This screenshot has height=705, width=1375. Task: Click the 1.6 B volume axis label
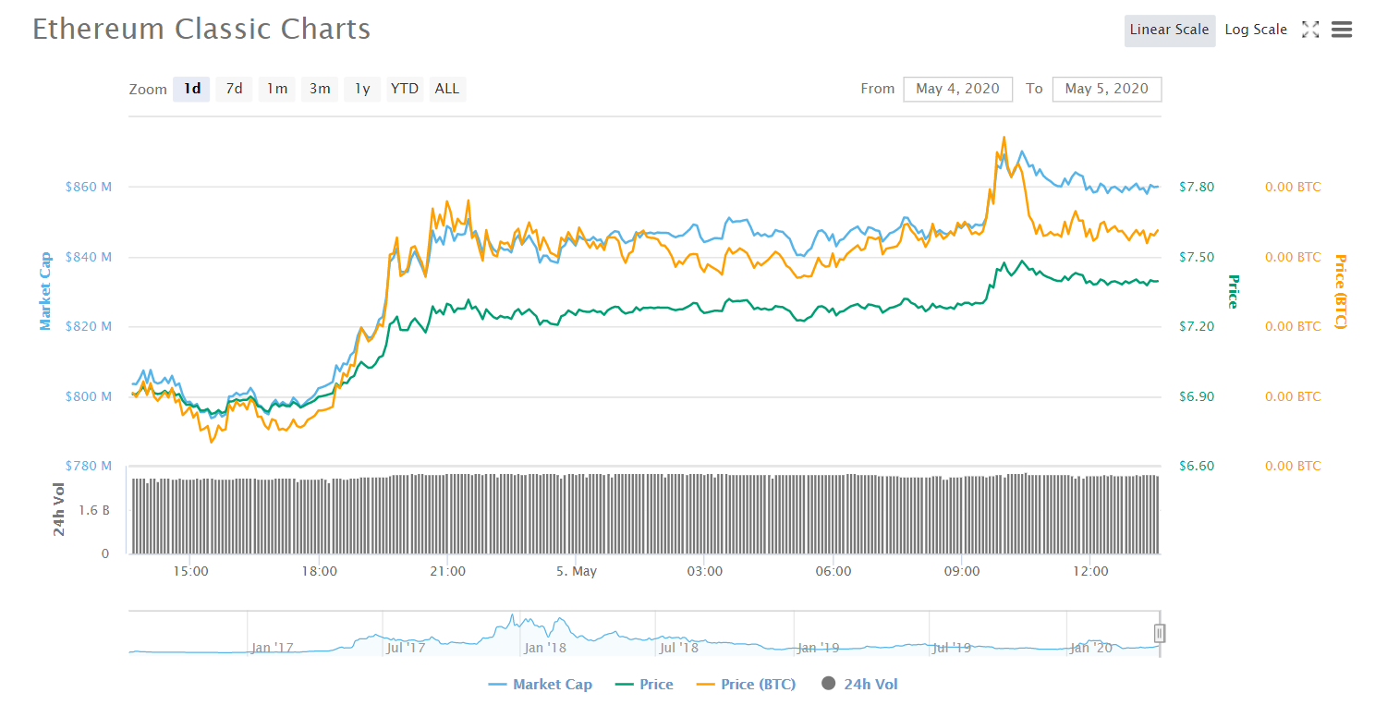[93, 509]
